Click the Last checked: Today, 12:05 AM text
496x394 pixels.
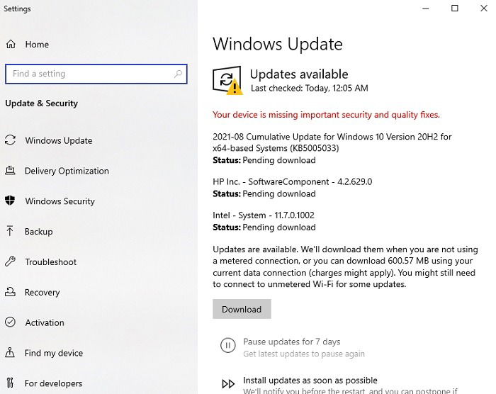[x=310, y=89]
